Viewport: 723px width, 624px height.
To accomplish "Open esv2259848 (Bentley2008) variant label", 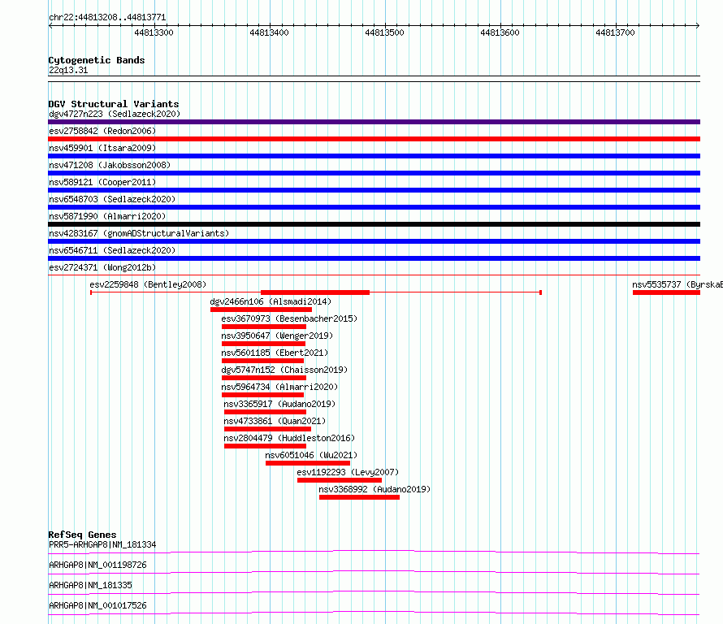I will (148, 284).
